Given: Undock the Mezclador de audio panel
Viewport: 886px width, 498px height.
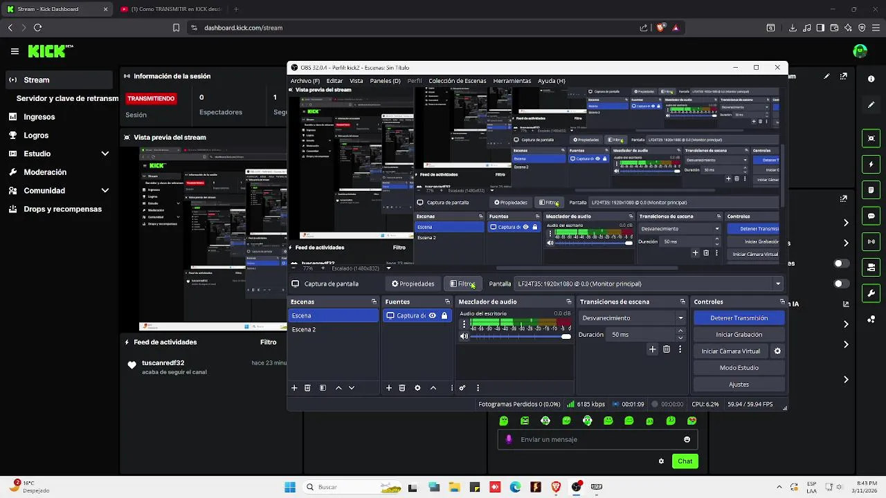Looking at the screenshot, I should point(569,302).
